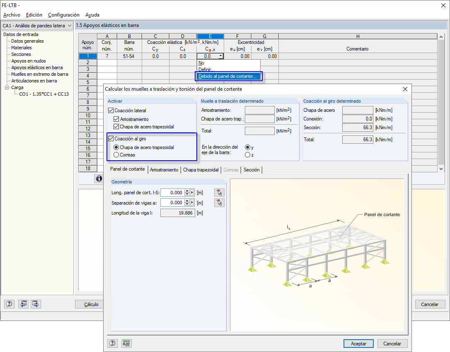The width and height of the screenshot is (450, 352).
Task: Choose bar axis direction y
Action: pos(247,147)
